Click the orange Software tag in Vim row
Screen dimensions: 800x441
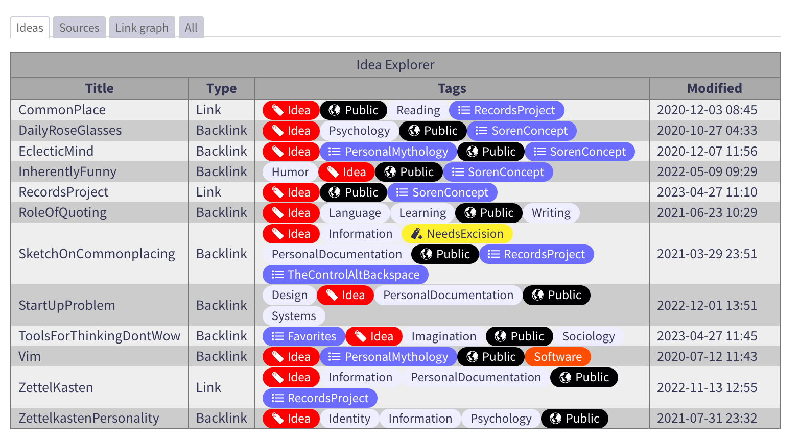[557, 357]
